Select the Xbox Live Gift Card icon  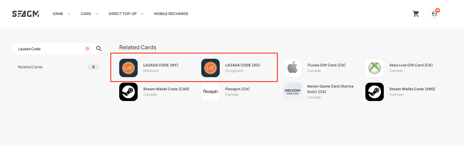375,68
